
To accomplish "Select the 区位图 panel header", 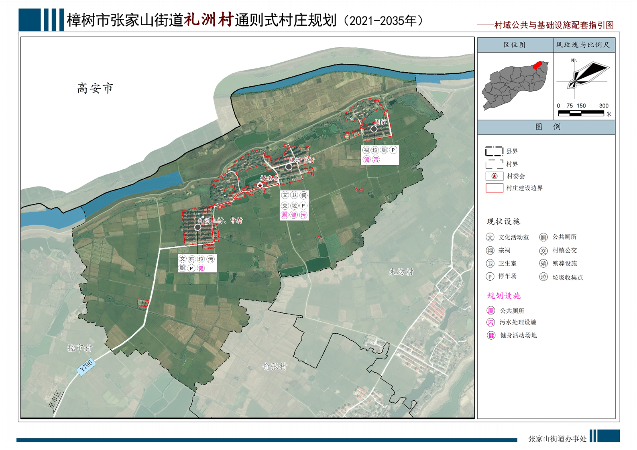I will point(515,45).
